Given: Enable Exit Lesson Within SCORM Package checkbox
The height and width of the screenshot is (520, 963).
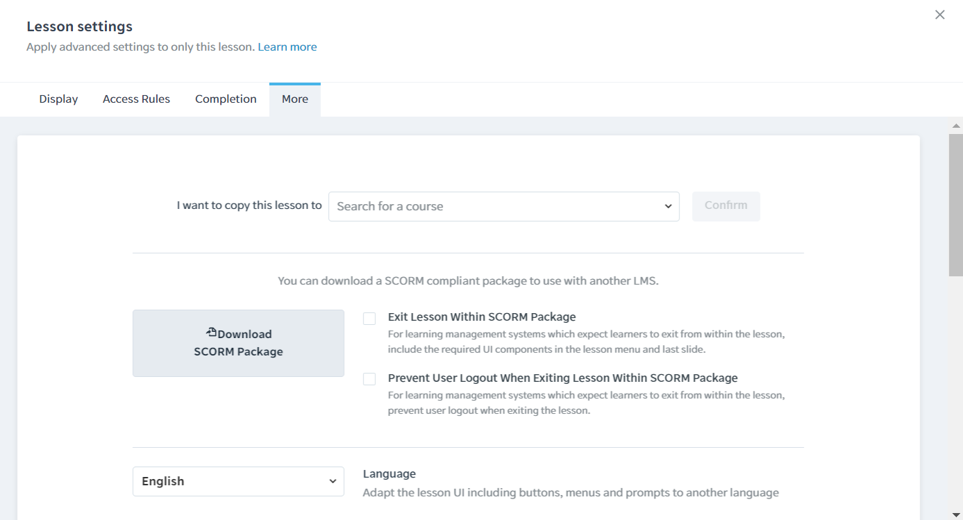Looking at the screenshot, I should tap(369, 319).
